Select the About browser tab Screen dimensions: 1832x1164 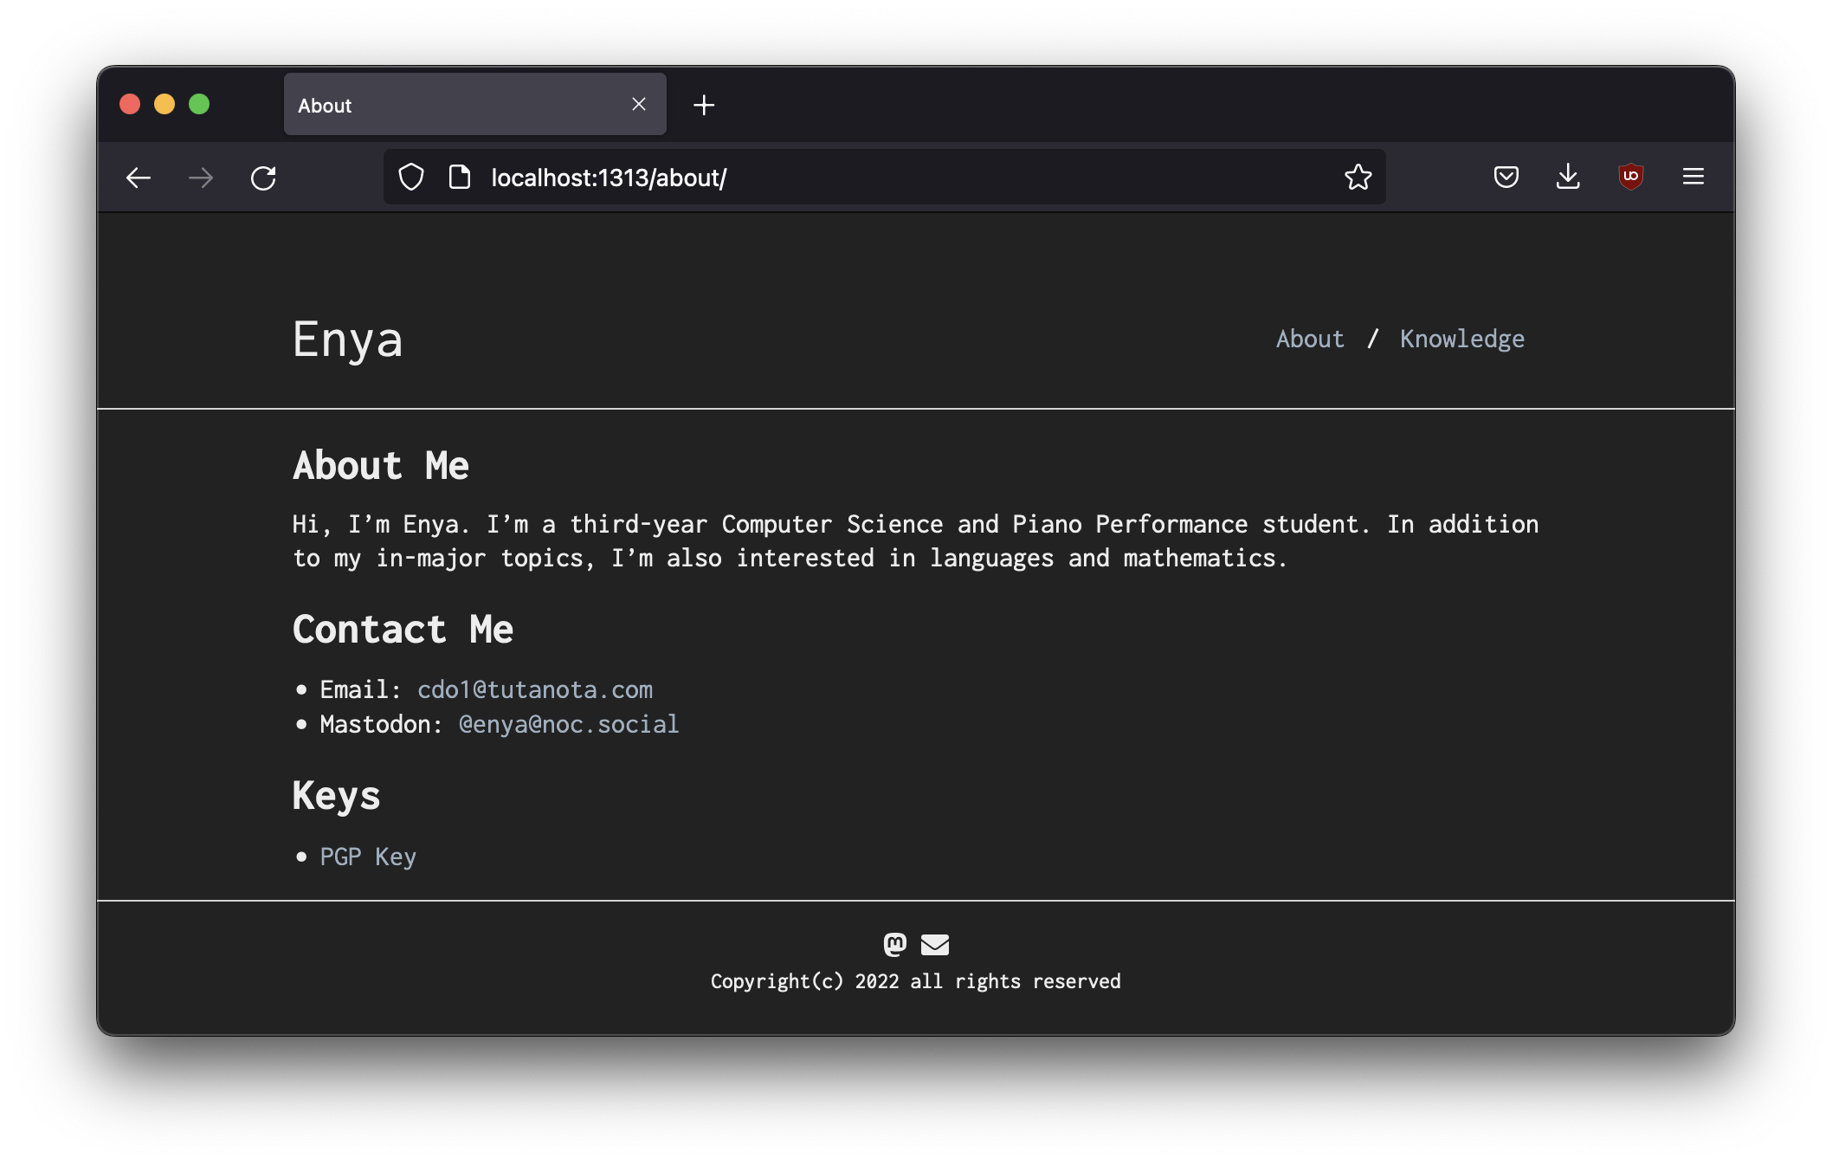tap(450, 105)
